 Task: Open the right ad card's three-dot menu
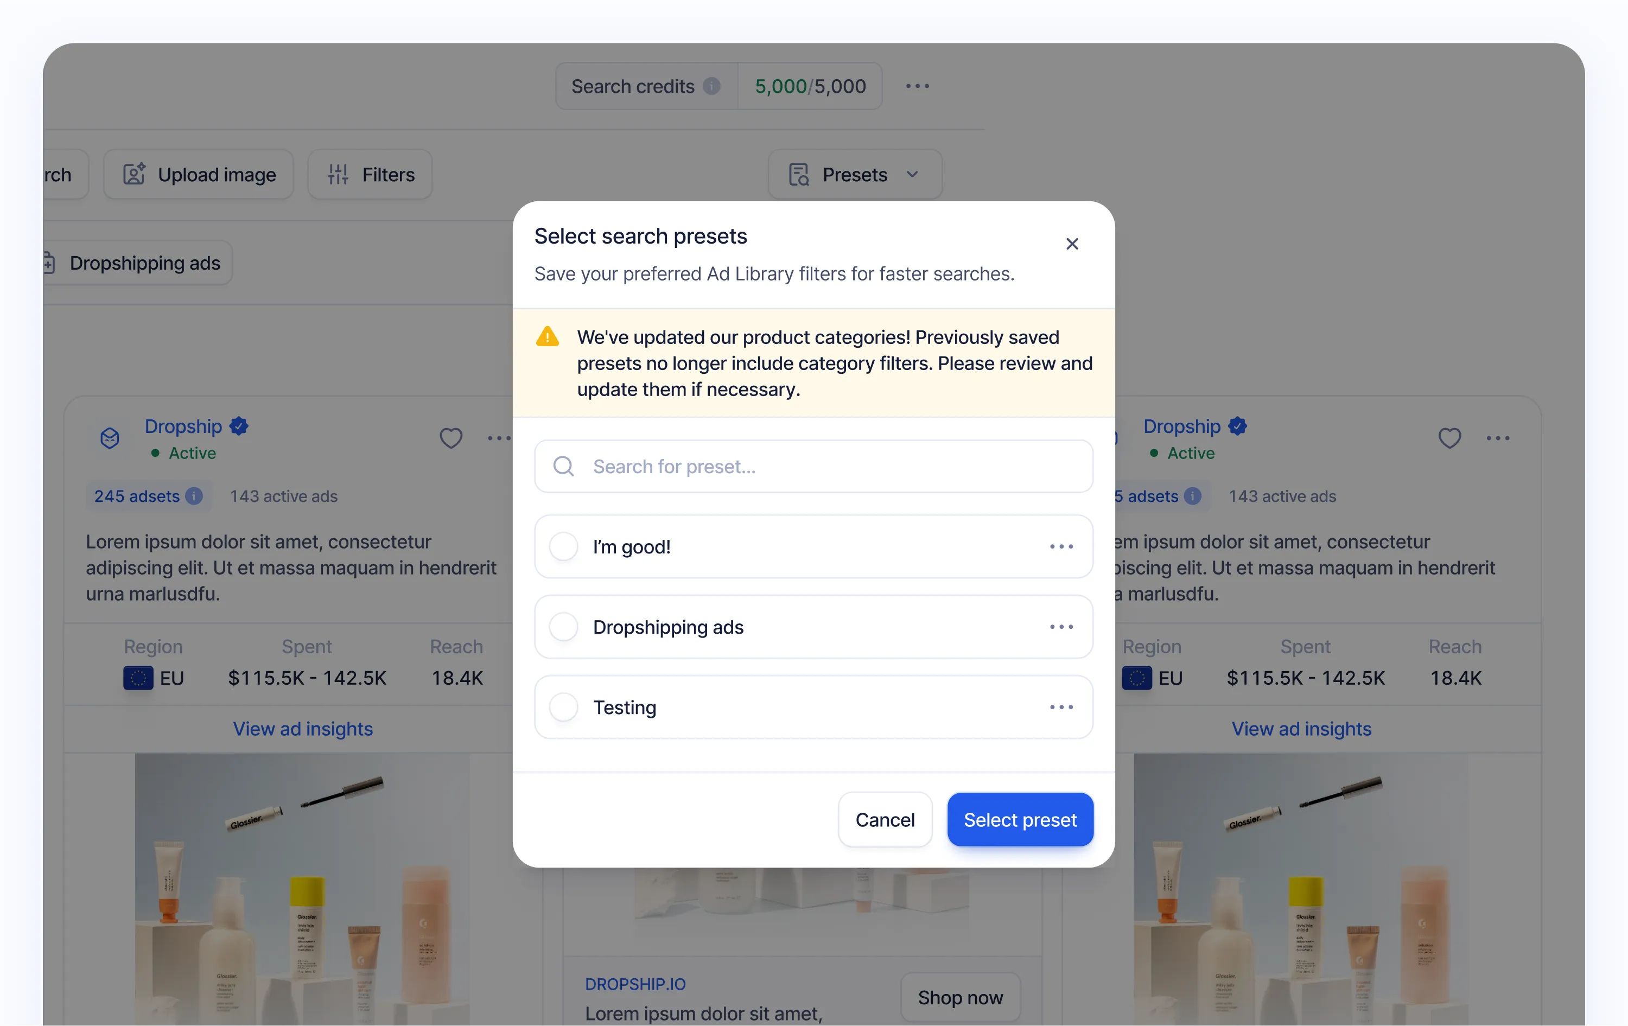coord(1498,438)
